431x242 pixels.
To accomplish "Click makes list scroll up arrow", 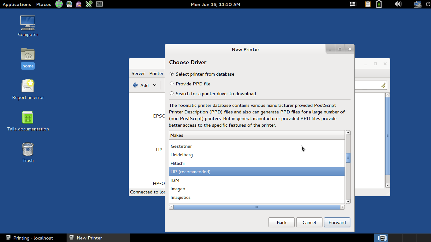I will tap(348, 133).
